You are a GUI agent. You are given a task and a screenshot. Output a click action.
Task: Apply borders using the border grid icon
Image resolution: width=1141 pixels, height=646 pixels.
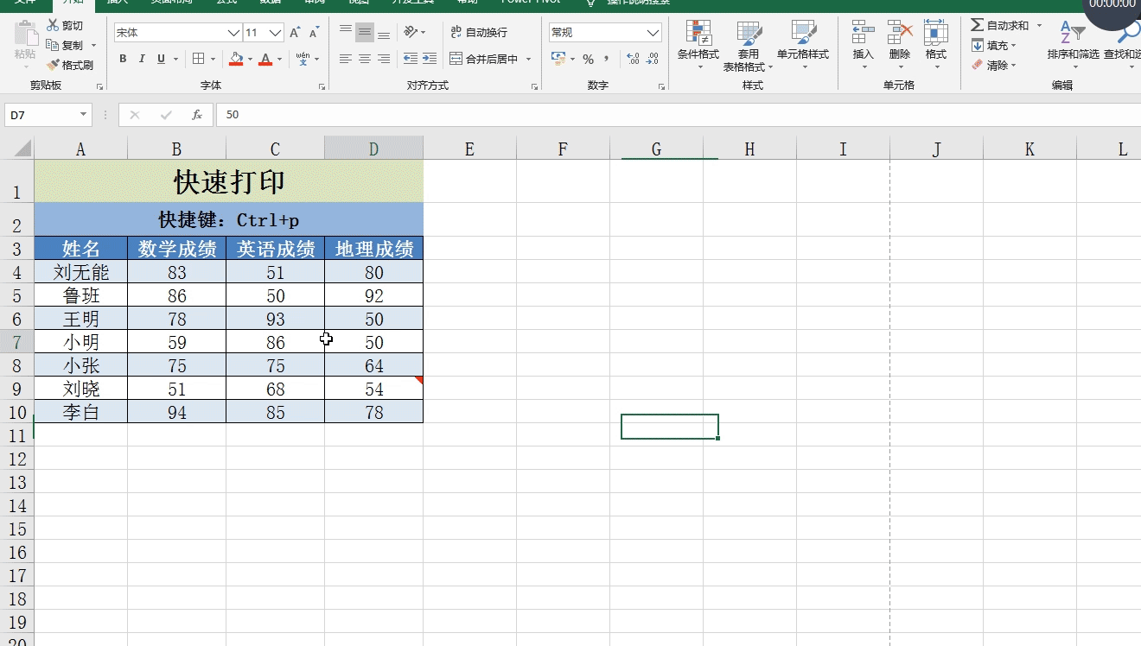(198, 59)
